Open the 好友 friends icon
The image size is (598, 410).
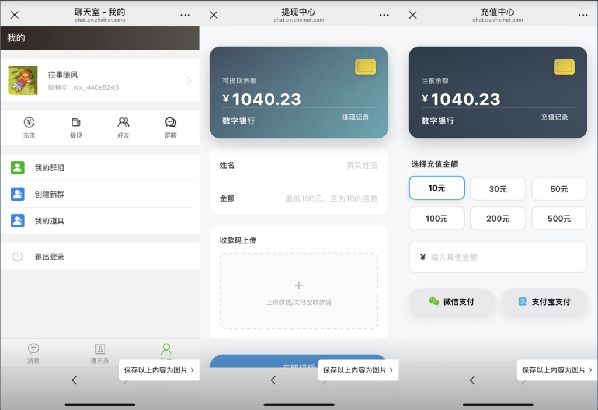tap(123, 122)
